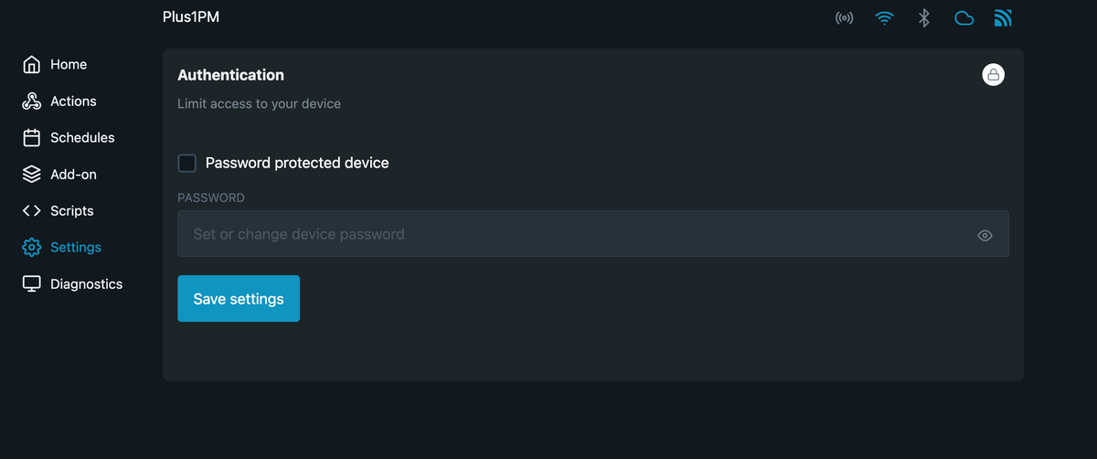This screenshot has width=1097, height=459.
Task: Click the Bluetooth status icon
Action: 924,18
